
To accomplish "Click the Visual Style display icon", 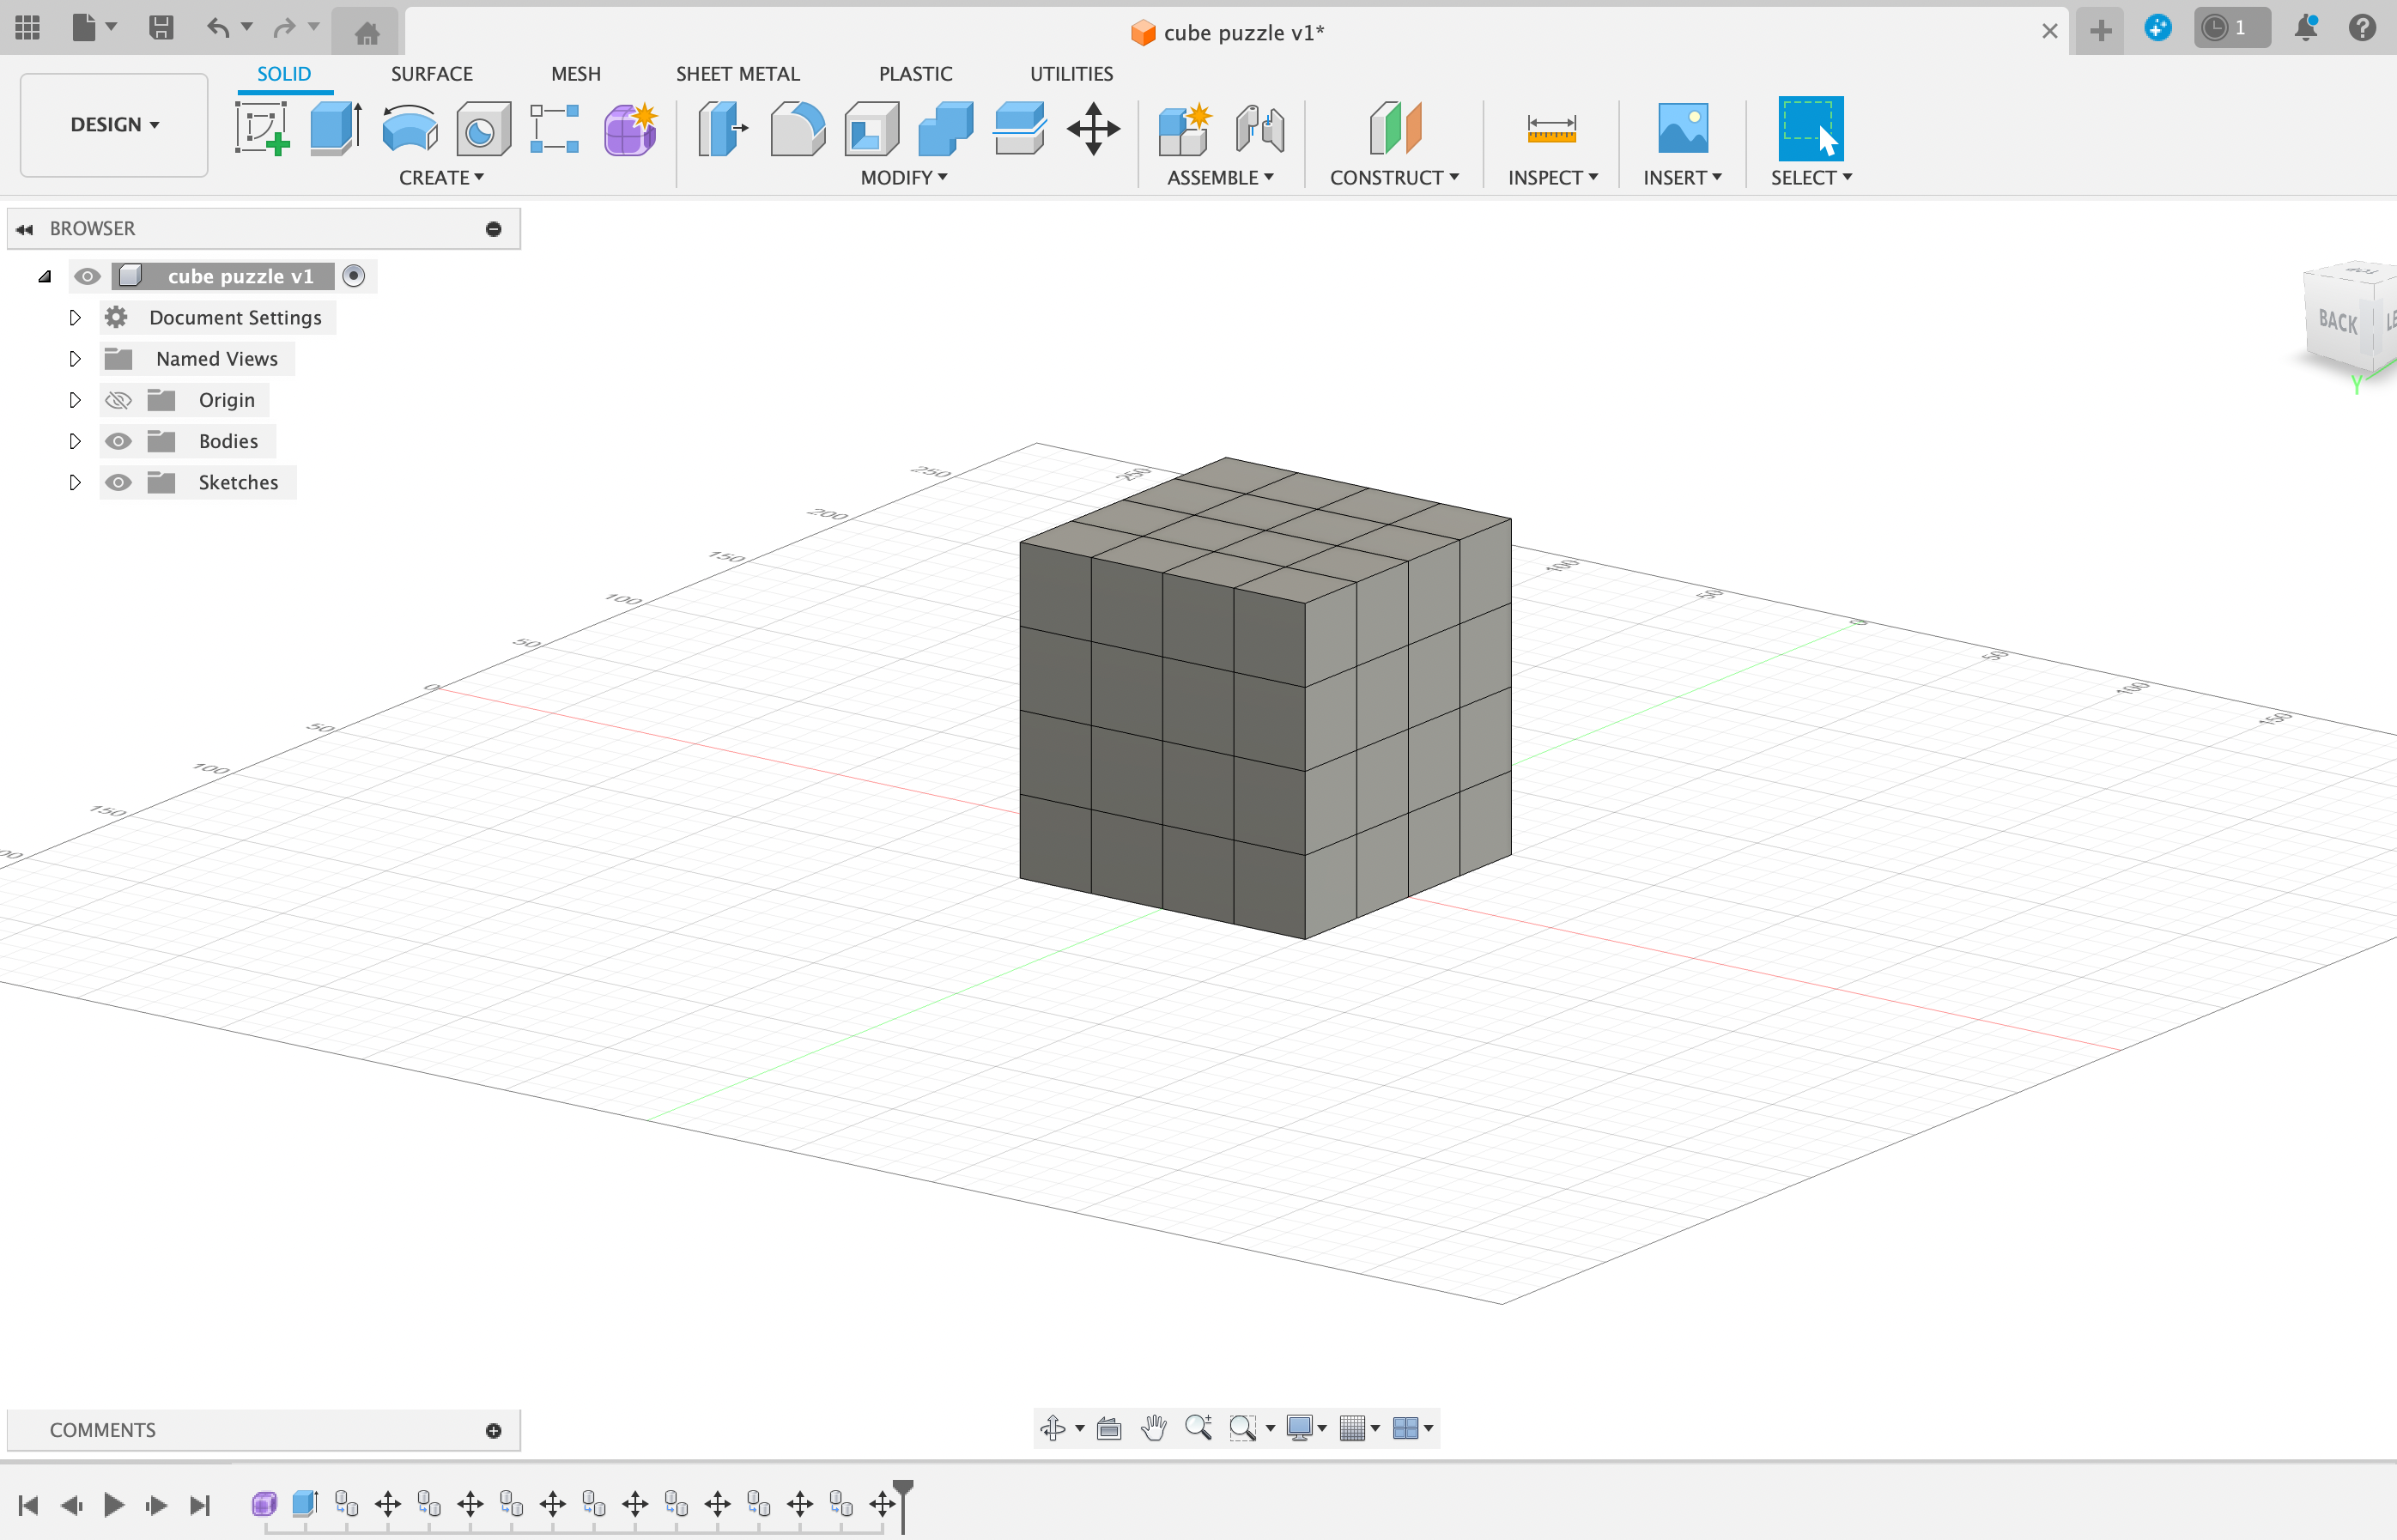I will (x=1305, y=1427).
